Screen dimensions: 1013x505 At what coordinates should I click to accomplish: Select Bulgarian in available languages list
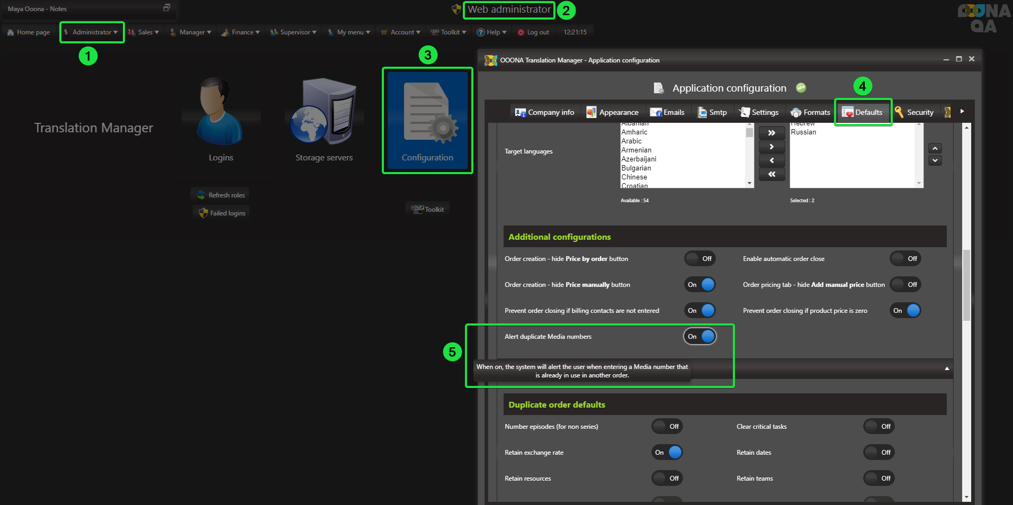pyautogui.click(x=636, y=168)
